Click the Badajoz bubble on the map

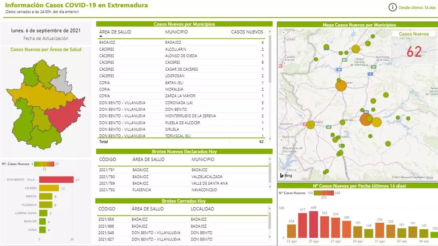point(310,125)
